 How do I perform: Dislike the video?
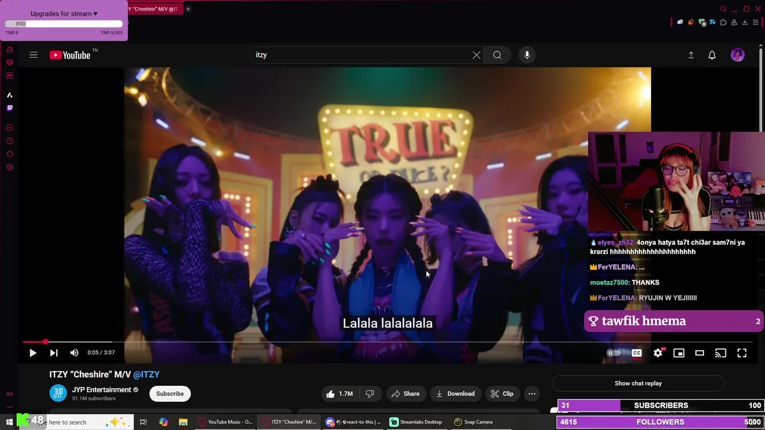coord(370,394)
